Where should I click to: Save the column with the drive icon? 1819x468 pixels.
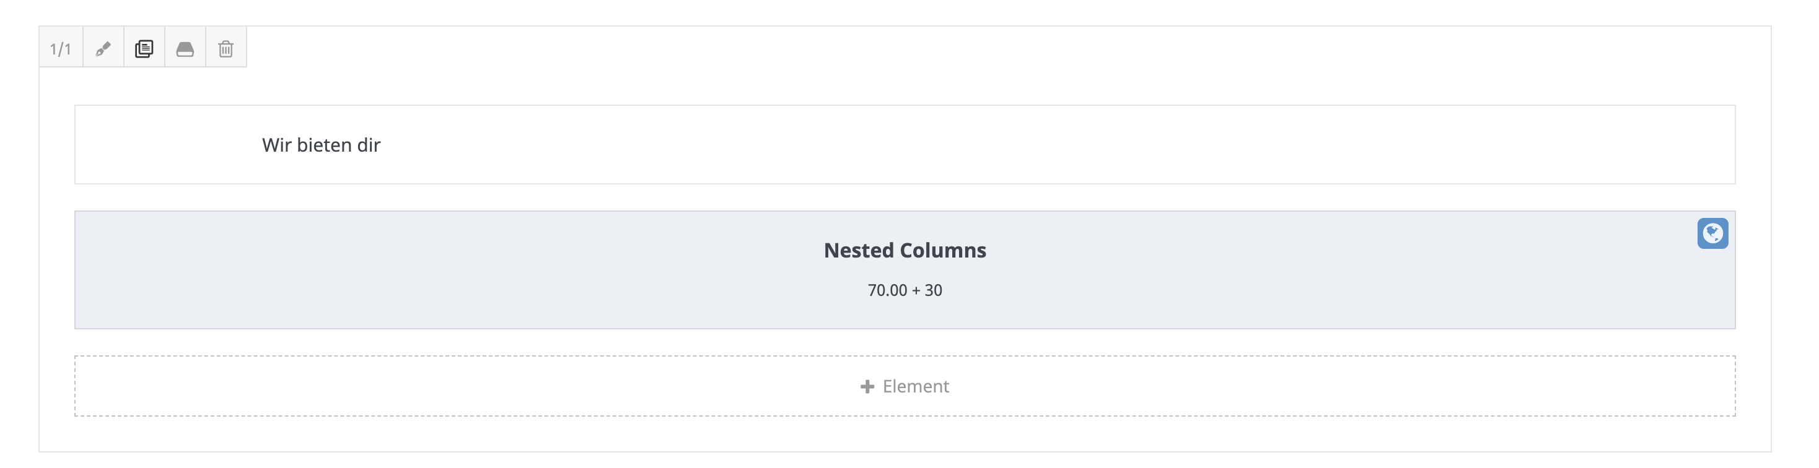185,49
